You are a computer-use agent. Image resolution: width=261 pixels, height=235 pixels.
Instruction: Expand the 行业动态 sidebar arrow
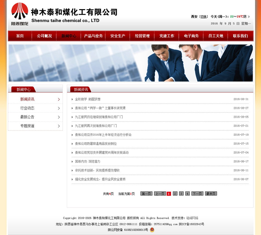click(59, 108)
